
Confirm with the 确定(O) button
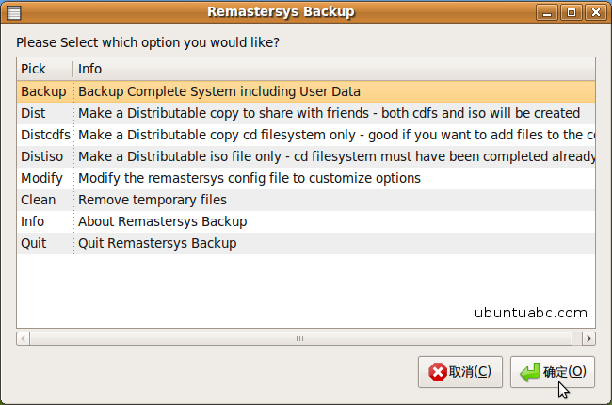(553, 372)
